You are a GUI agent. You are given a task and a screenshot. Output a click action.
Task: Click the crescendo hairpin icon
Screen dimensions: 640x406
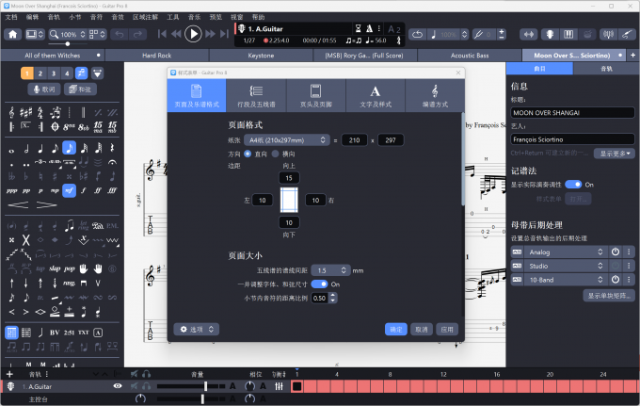click(x=19, y=204)
